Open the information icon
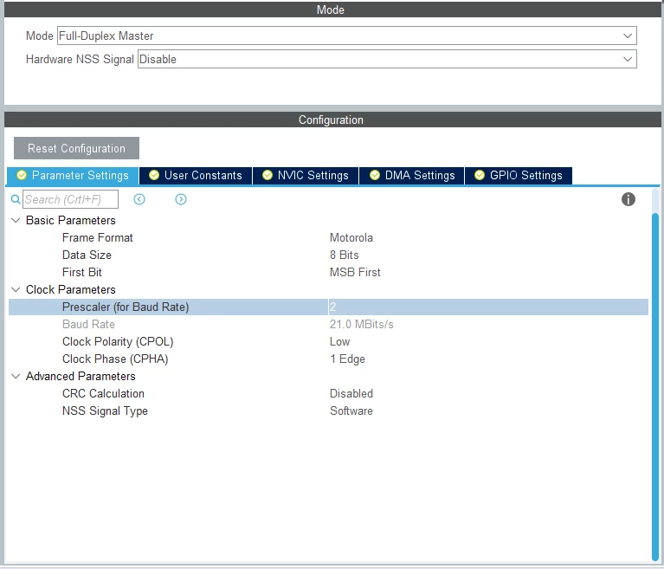 pyautogui.click(x=628, y=199)
